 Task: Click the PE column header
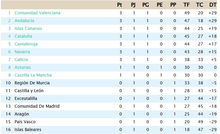click(160, 5)
